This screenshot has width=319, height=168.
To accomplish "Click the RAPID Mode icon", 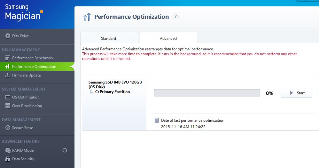I will pos(8,150).
